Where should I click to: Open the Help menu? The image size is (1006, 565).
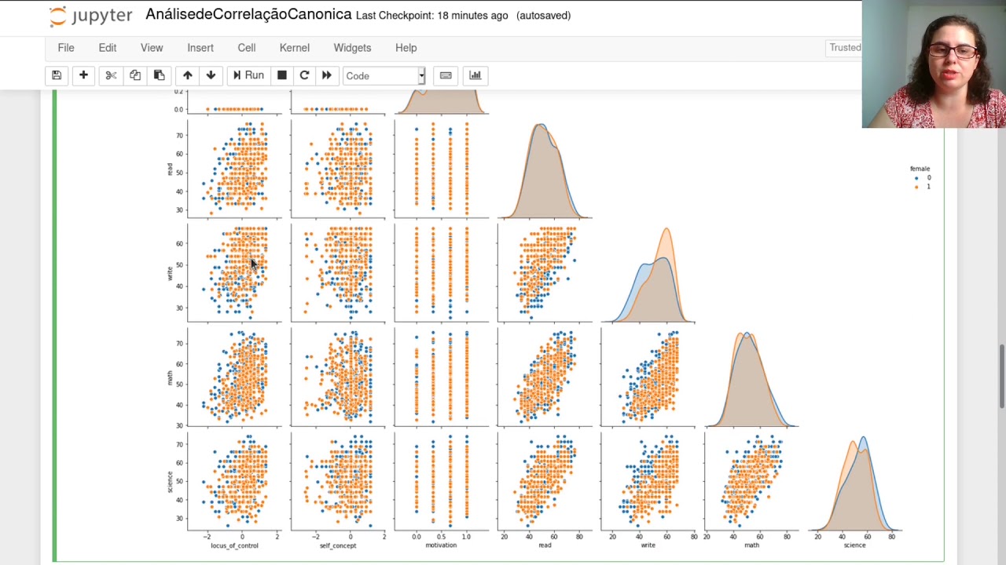406,48
